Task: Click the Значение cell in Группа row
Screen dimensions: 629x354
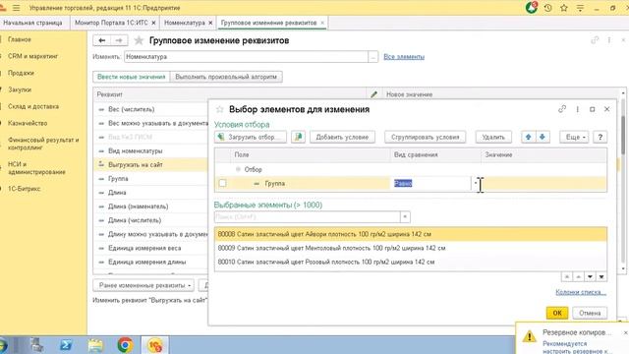Action: (543, 184)
